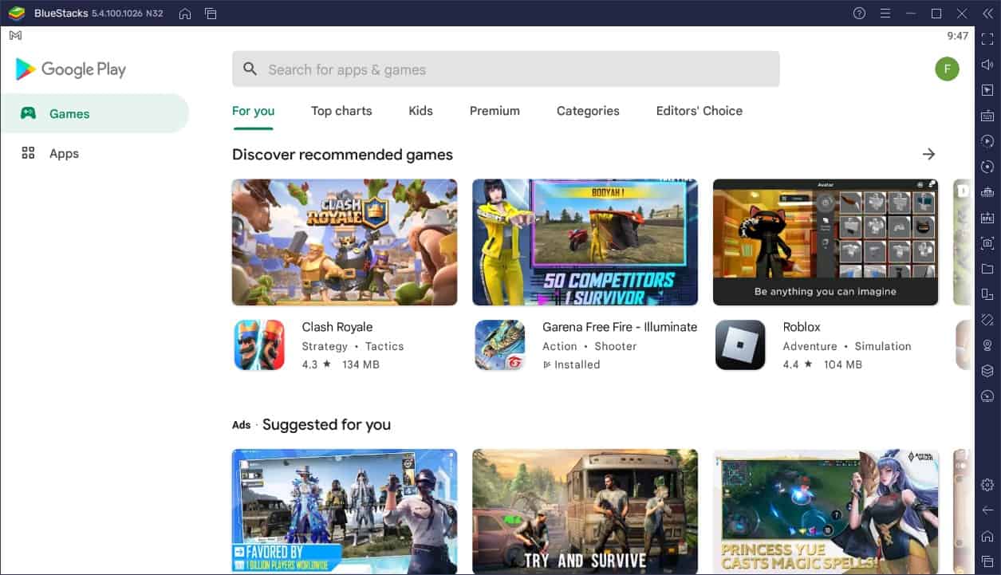The width and height of the screenshot is (1001, 575).
Task: Open the media folder icon
Action: (x=987, y=269)
